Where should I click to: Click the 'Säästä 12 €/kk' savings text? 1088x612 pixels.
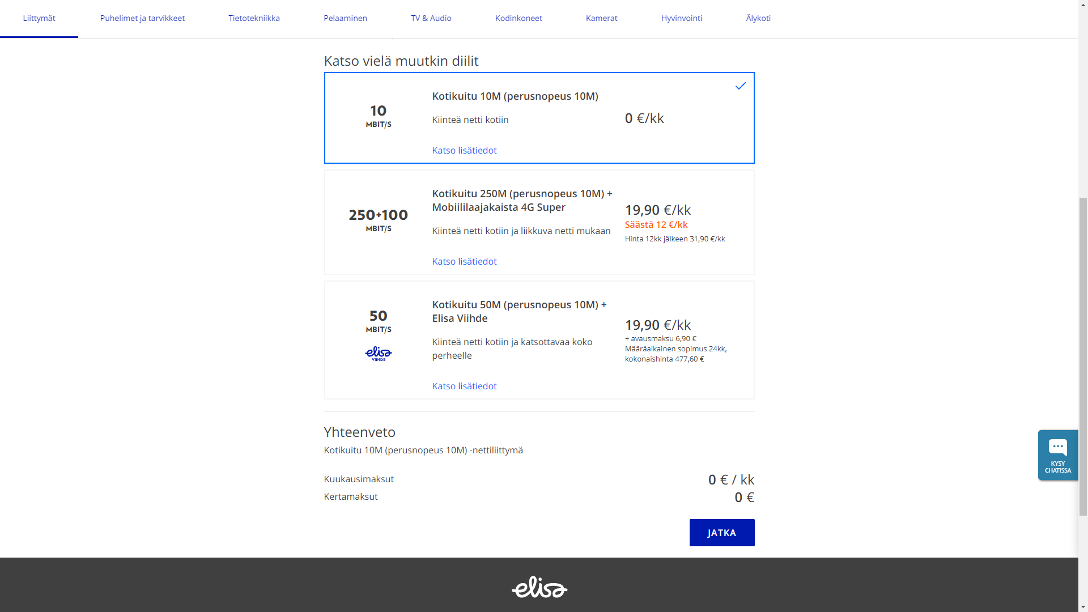click(x=656, y=224)
